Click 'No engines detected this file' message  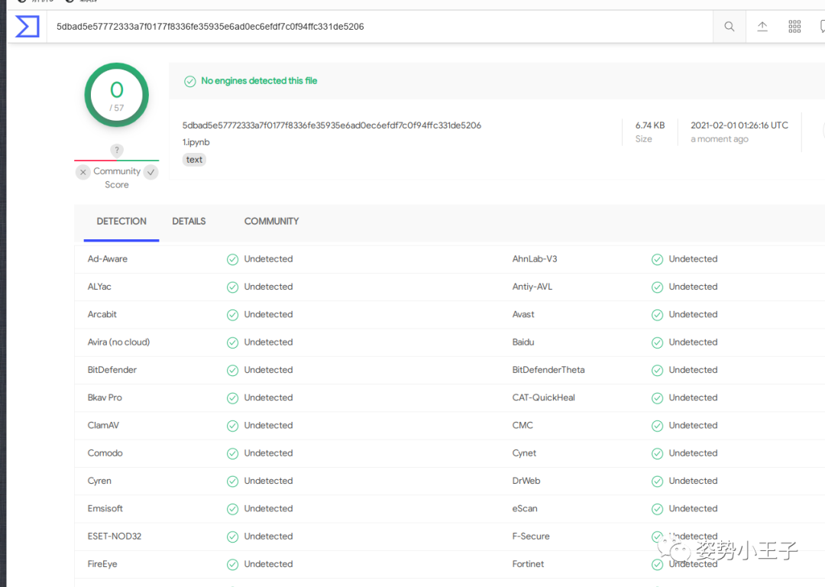pyautogui.click(x=259, y=80)
